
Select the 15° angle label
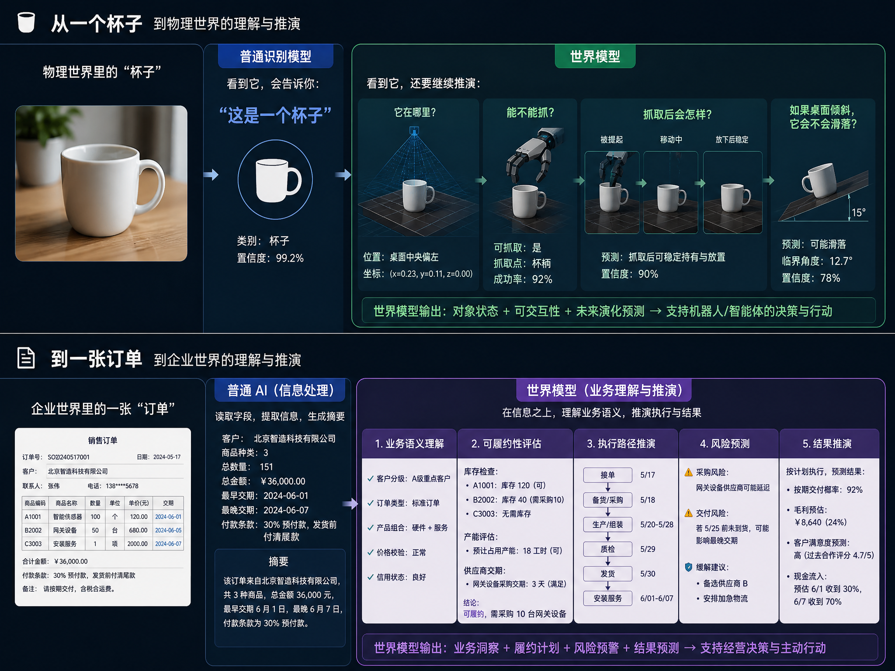(x=858, y=213)
